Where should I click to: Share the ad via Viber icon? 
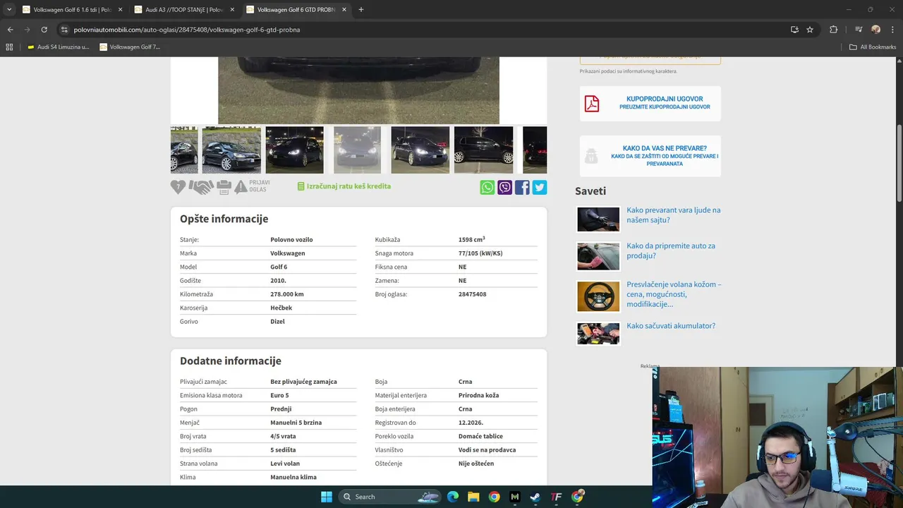point(504,187)
